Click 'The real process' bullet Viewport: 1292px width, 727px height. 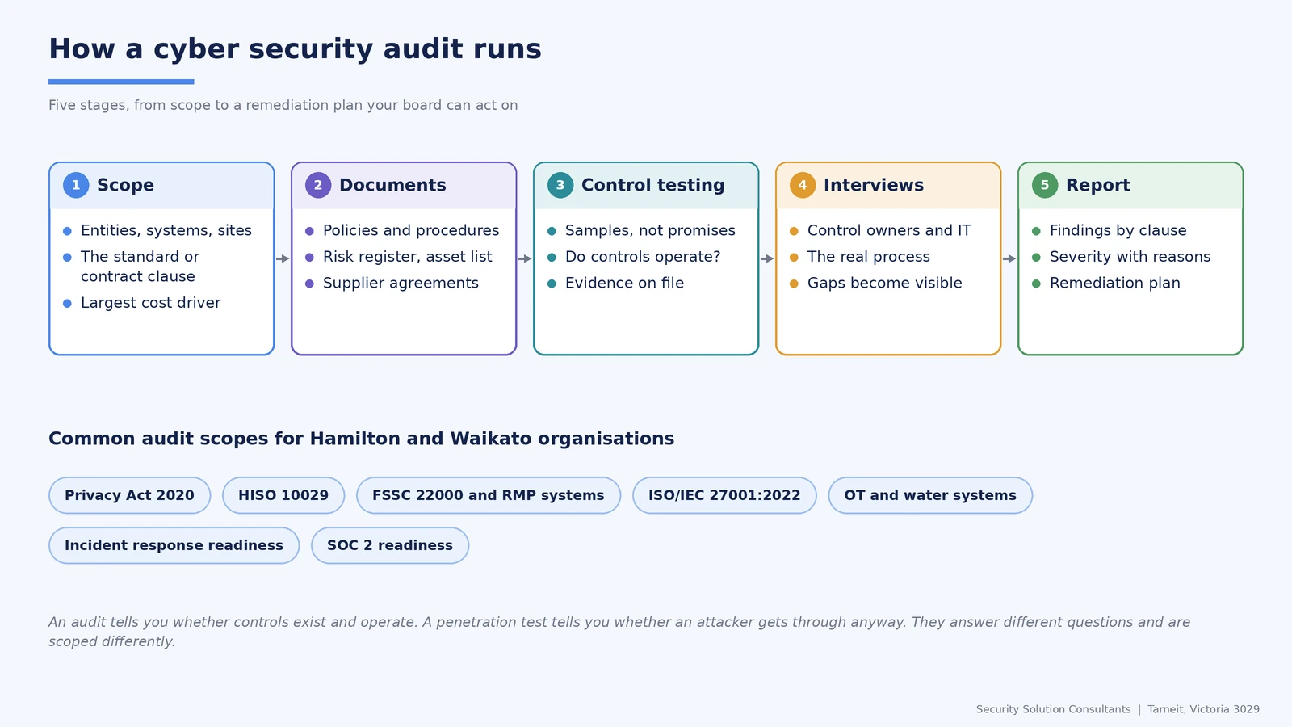(x=869, y=257)
